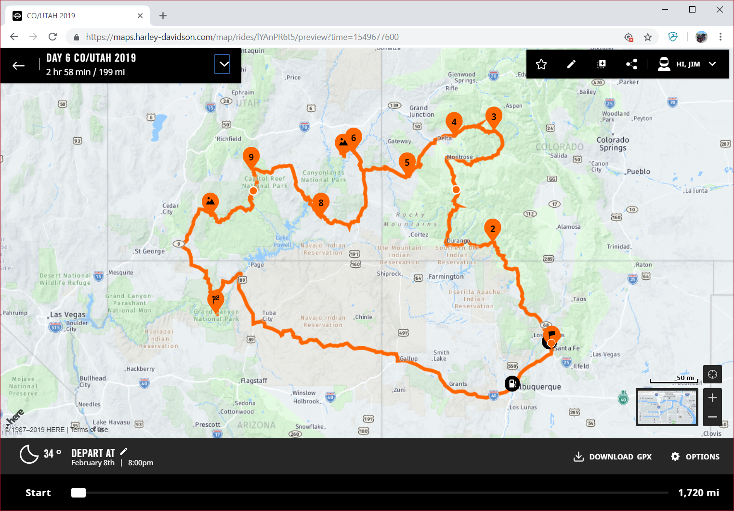734x511 pixels.
Task: Edit the Depart At time pencil
Action: [x=124, y=451]
